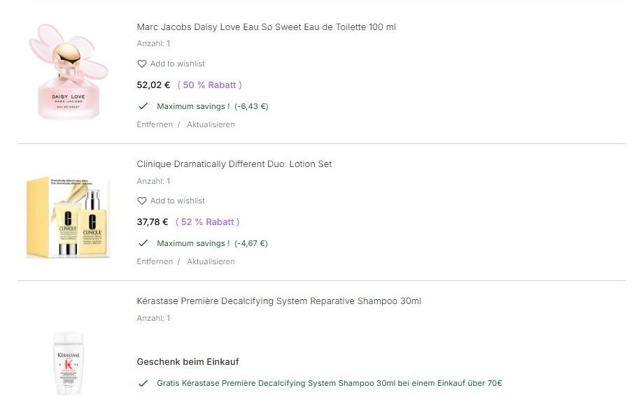Open Clinique Dramatically Different Duo title
Viewport: 636px width, 404px height.
tap(234, 164)
